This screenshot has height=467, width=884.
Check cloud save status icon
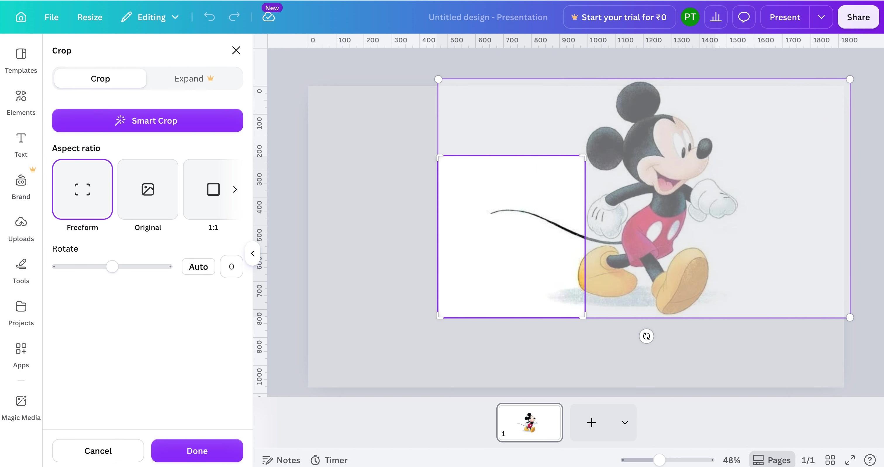(x=269, y=17)
